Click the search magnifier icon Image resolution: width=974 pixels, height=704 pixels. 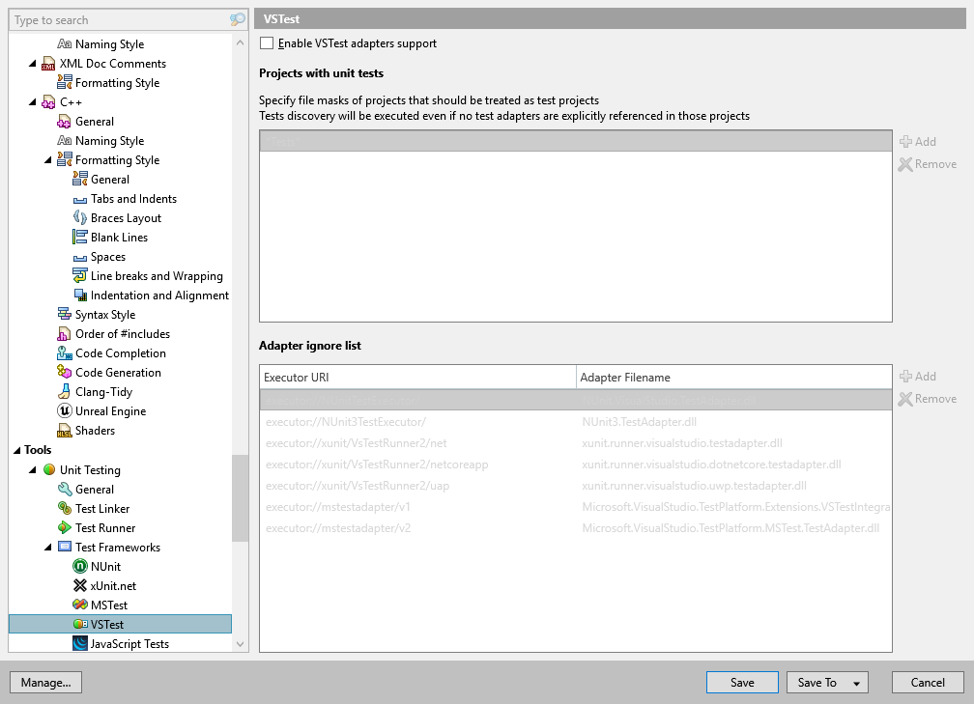point(238,20)
